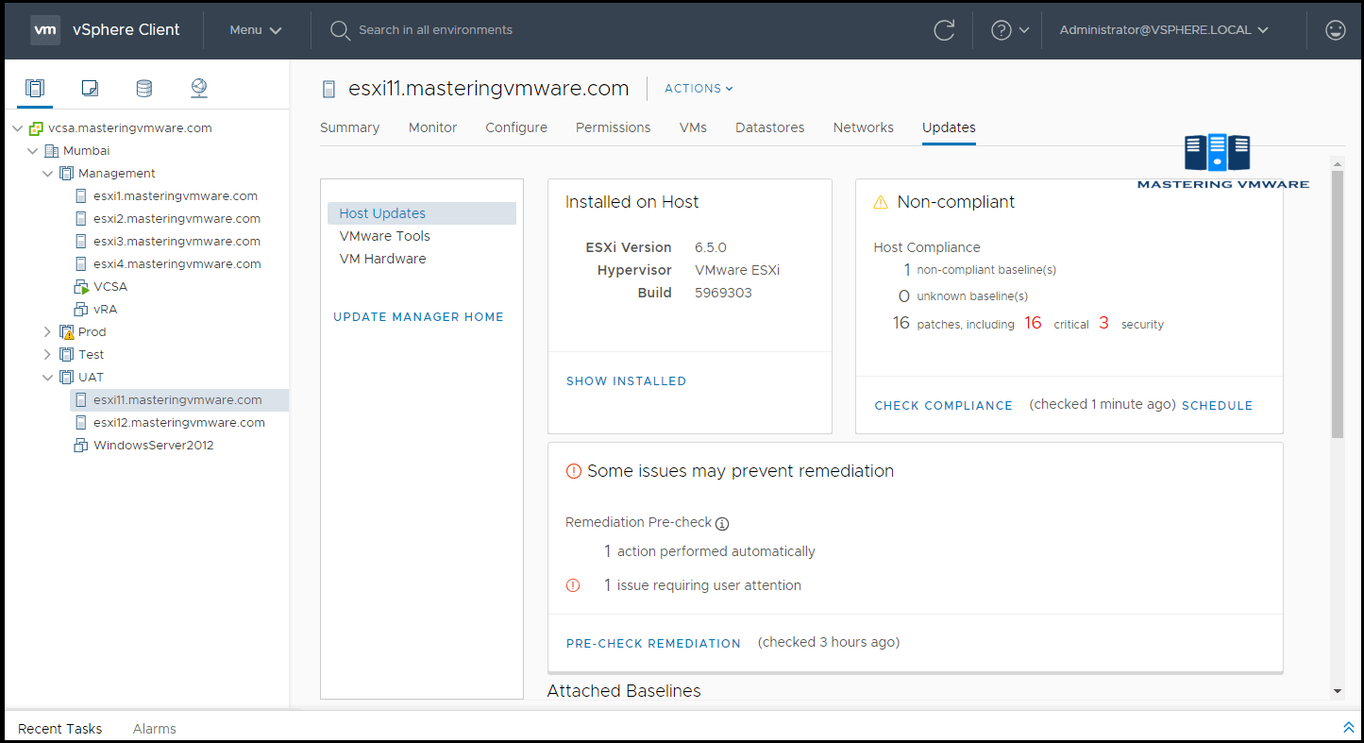Switch to the VMs and Templates inventory icon
Screen dimensions: 1364x743
(89, 88)
